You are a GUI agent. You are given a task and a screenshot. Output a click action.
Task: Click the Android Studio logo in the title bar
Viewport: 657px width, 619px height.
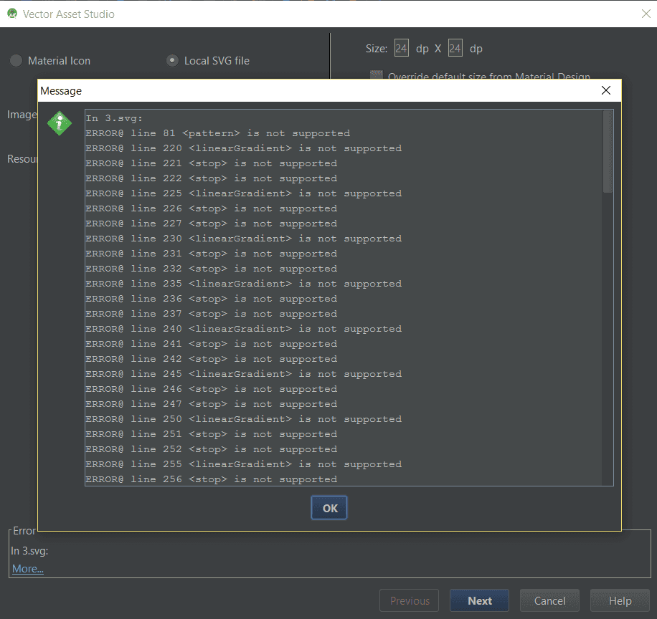(x=12, y=14)
